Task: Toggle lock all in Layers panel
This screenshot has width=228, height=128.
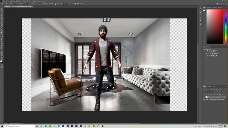Action: pos(214,94)
